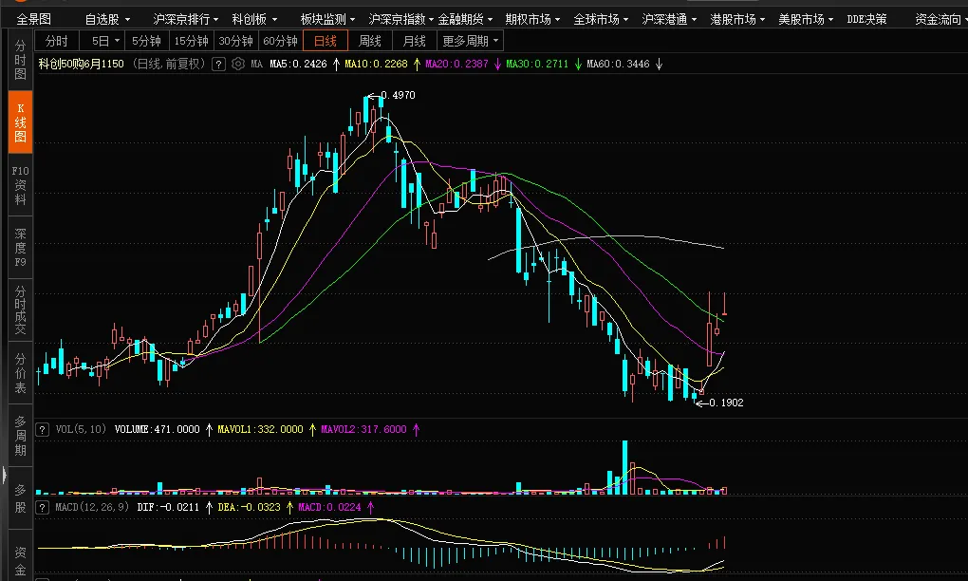Select the 日线 daily chart tab
Image resolution: width=968 pixels, height=581 pixels.
(326, 41)
